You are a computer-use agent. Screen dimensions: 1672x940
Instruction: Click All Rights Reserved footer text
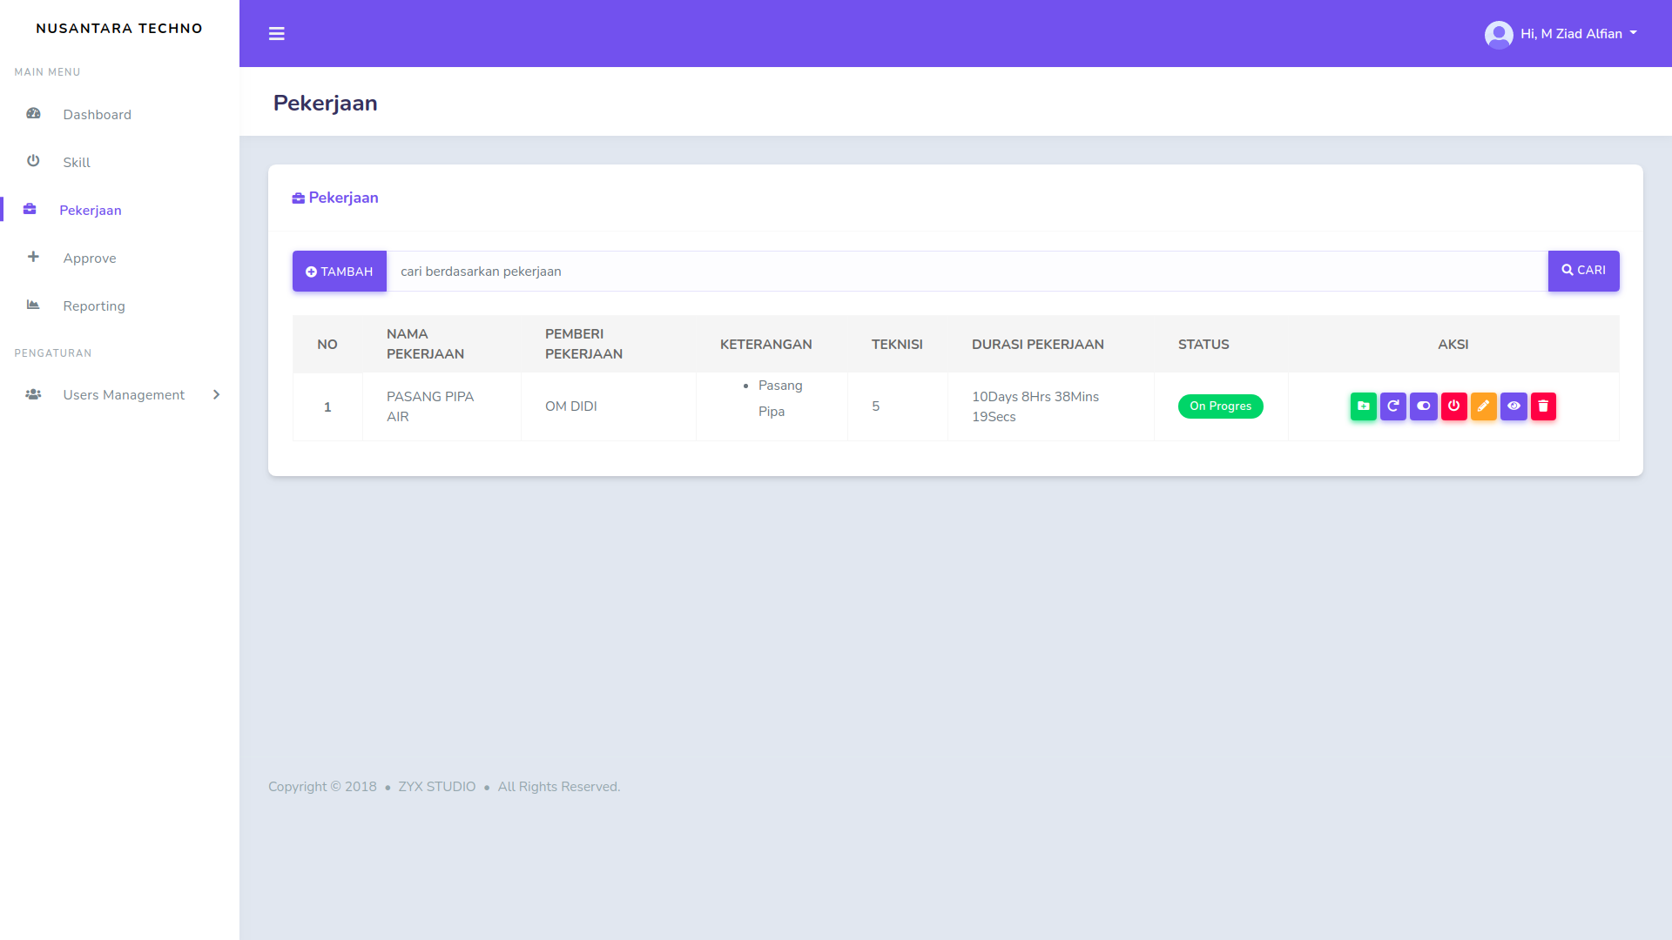(x=558, y=787)
